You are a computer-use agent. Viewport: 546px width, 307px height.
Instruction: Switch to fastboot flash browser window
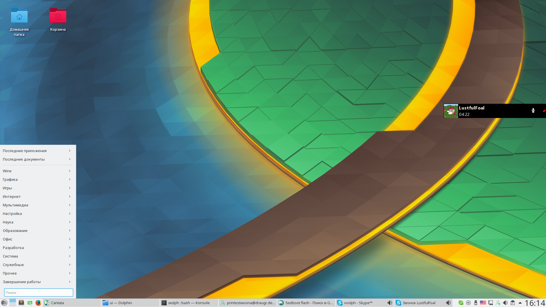pos(306,303)
